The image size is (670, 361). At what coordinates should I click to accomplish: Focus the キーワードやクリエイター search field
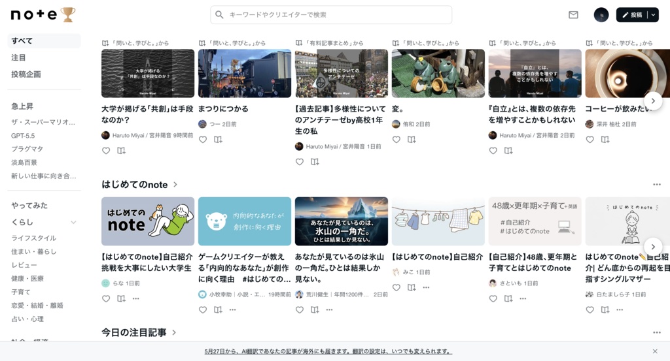click(330, 14)
